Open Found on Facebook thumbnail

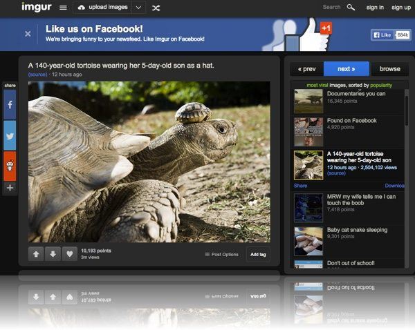308,132
